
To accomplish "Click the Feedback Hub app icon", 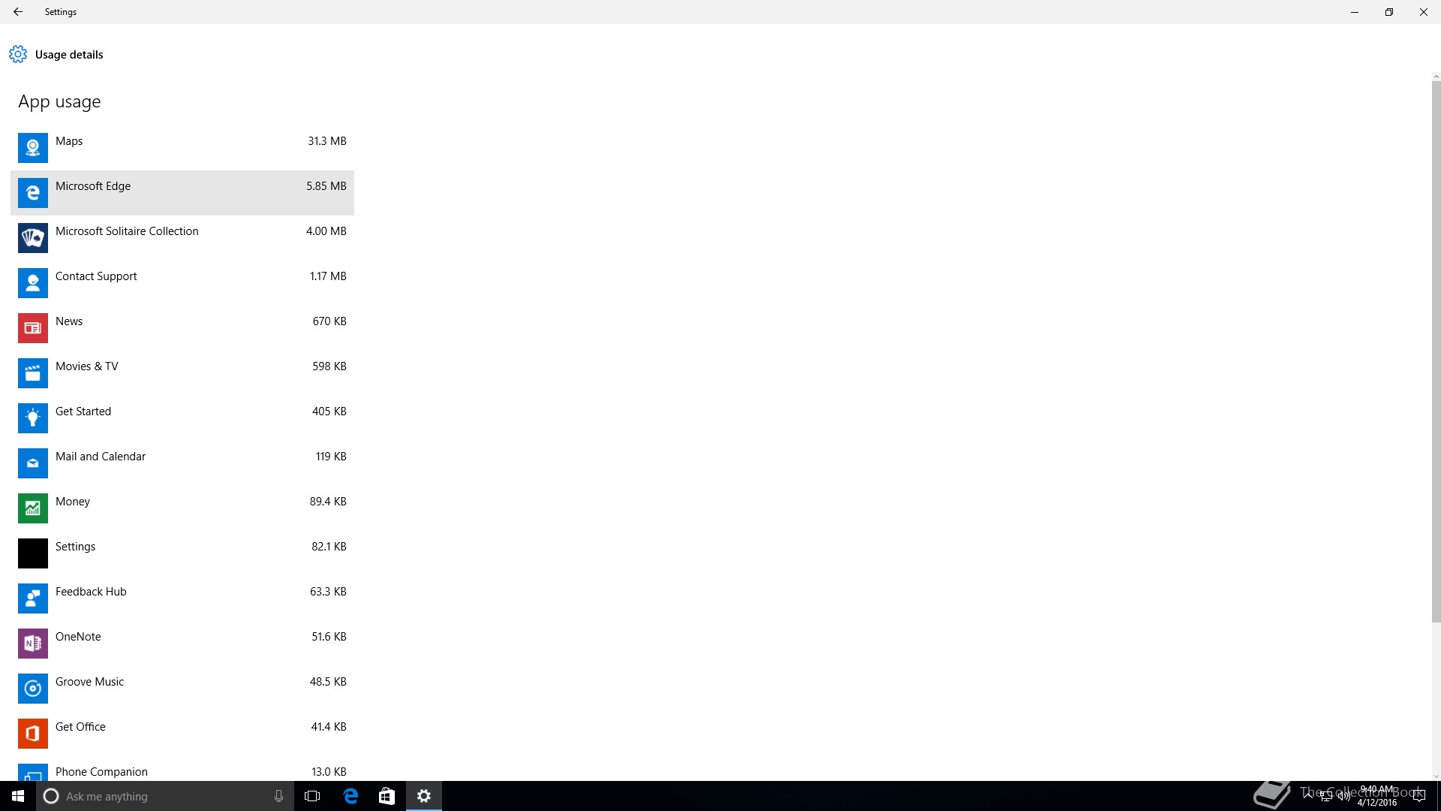I will coord(33,598).
